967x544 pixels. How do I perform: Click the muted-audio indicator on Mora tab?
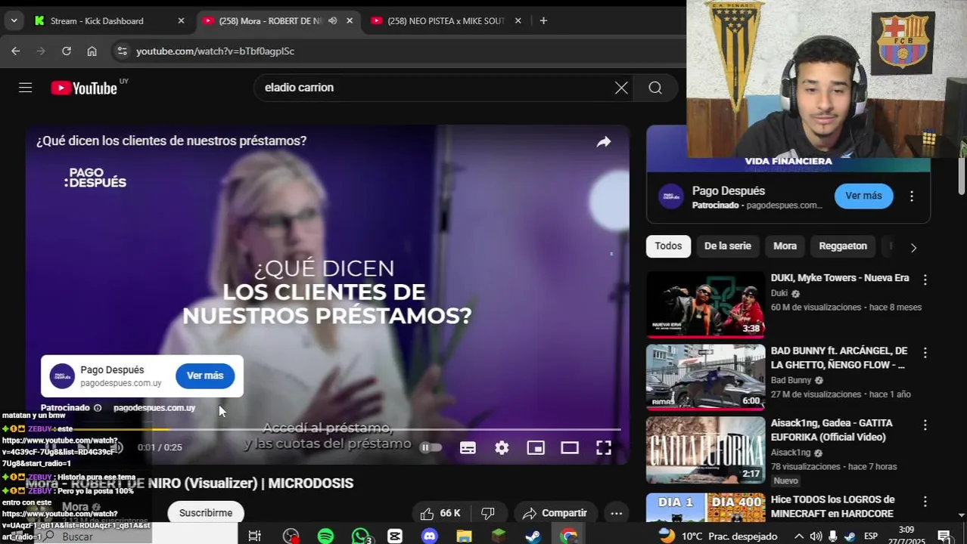point(332,20)
